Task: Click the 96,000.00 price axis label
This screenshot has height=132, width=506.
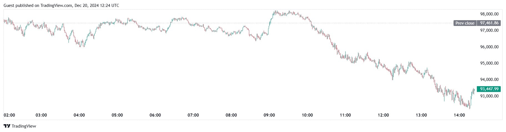Action: (x=489, y=47)
